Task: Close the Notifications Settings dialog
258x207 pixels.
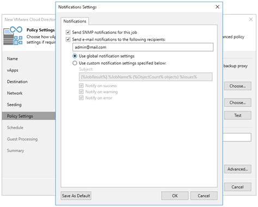Action: click(217, 7)
